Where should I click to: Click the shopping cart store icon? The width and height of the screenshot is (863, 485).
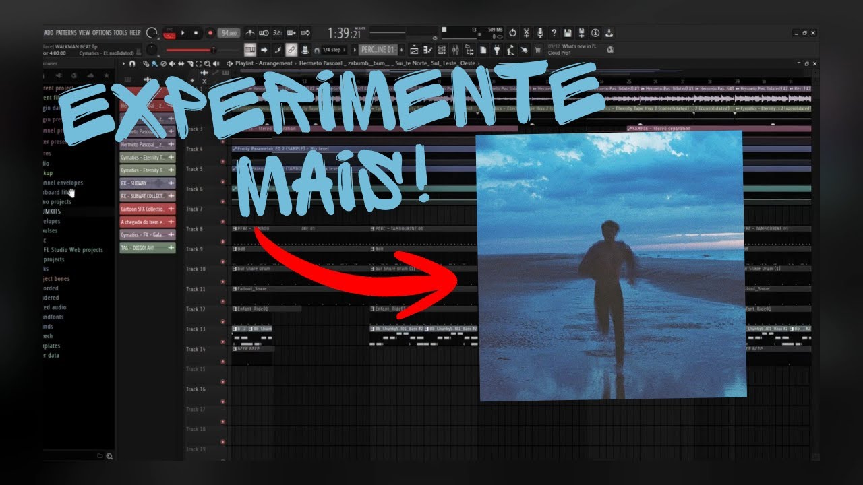[538, 50]
